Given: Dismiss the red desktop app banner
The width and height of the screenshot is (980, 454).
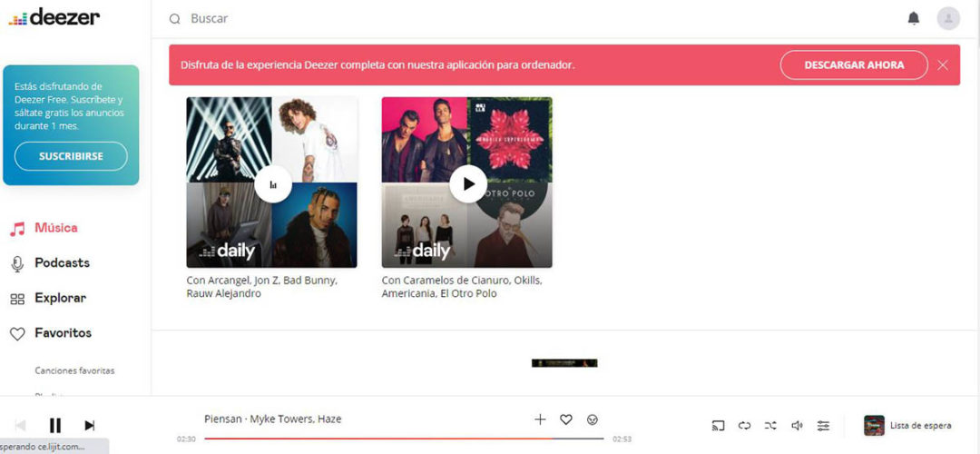Looking at the screenshot, I should click(943, 65).
